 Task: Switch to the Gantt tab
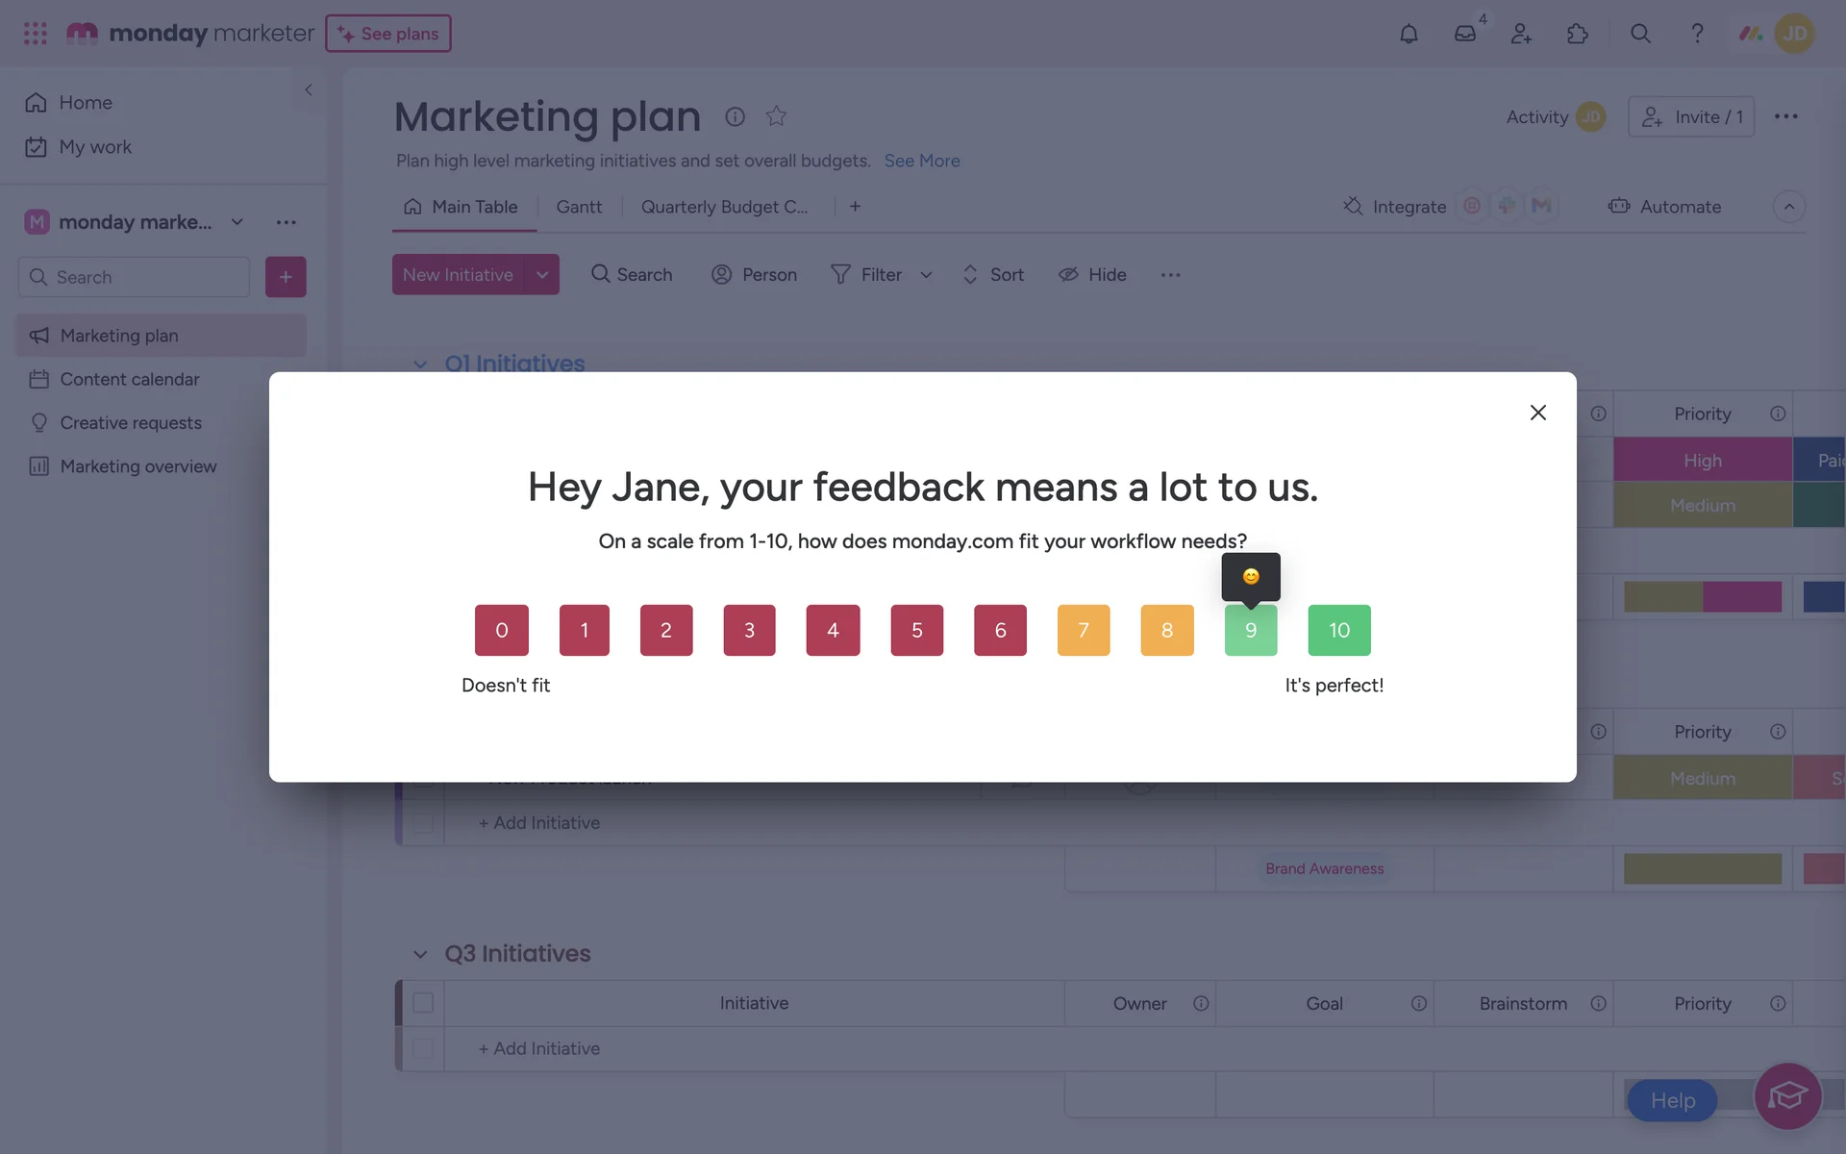(579, 207)
